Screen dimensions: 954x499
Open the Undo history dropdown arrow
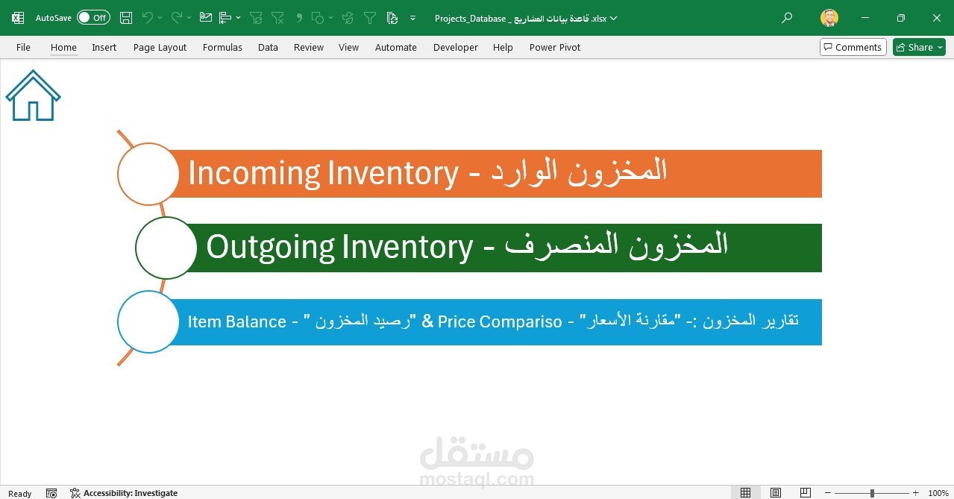coord(160,17)
